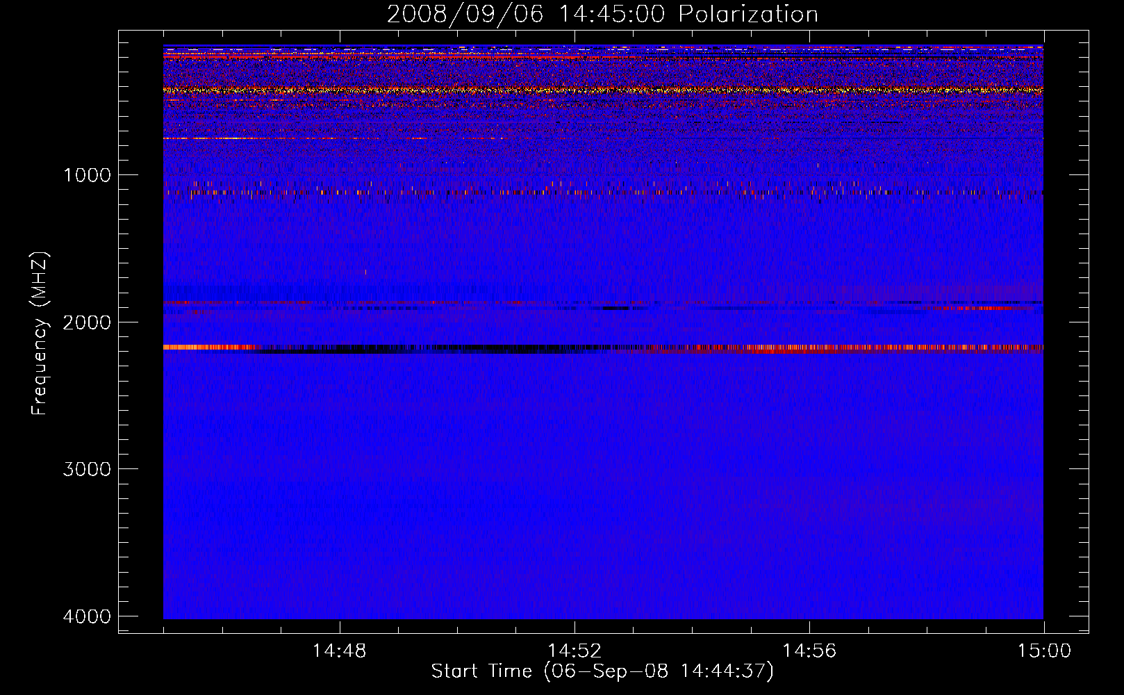Select the 'Frequency (MHZ)' y-axis label
1124x695 pixels.
40,334
